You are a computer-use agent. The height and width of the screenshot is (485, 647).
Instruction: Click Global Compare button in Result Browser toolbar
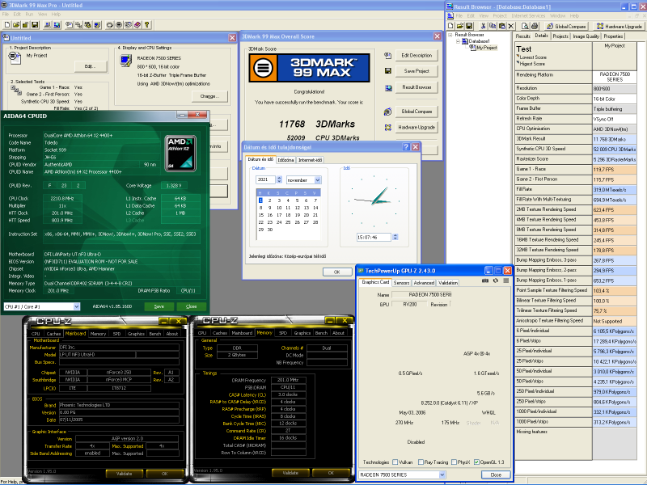click(x=566, y=26)
